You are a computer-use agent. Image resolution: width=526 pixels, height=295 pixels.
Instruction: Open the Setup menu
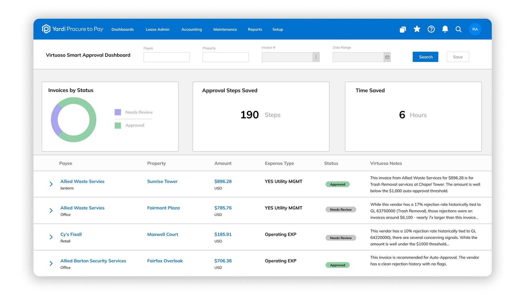tap(278, 29)
